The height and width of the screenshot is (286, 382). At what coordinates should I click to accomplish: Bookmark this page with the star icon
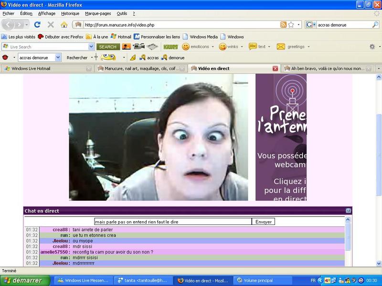[x=292, y=24]
